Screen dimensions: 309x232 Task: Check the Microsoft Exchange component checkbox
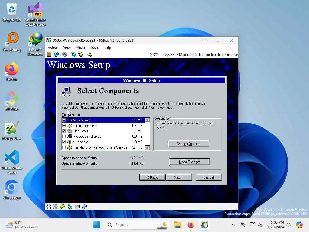(x=64, y=136)
